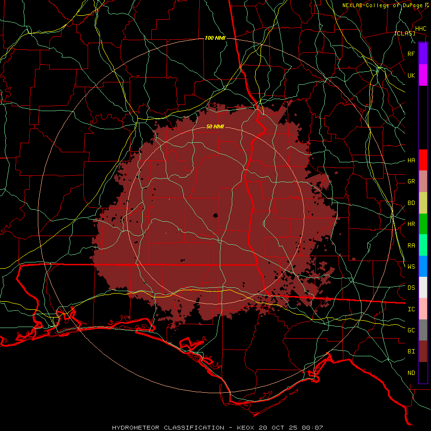
Task: Click the HR green legend swatch
Action: pos(423,224)
